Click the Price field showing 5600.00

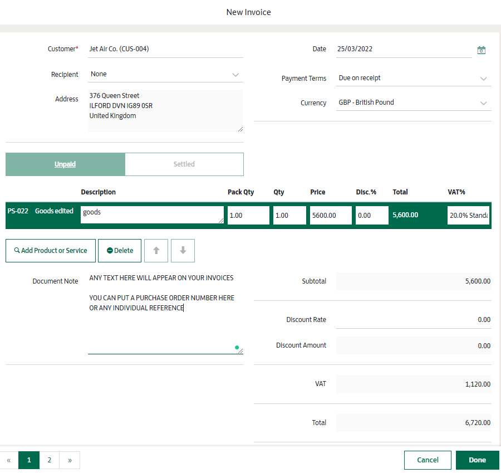331,216
